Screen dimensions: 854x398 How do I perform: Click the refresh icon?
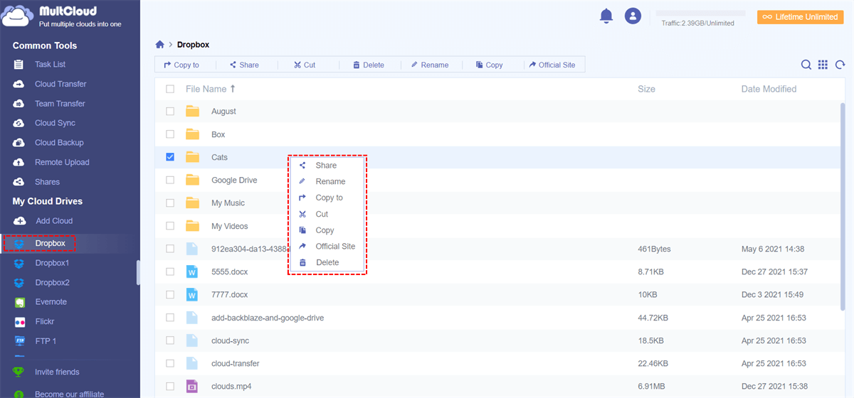coord(839,65)
